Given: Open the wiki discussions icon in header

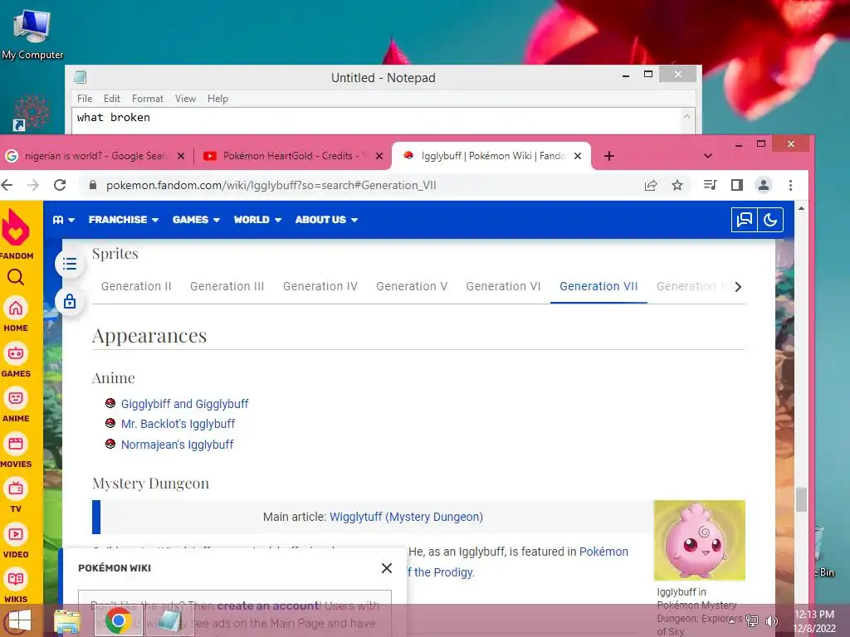Looking at the screenshot, I should click(x=745, y=220).
